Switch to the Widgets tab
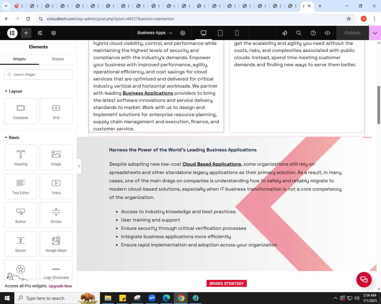The width and height of the screenshot is (381, 304). tap(19, 59)
